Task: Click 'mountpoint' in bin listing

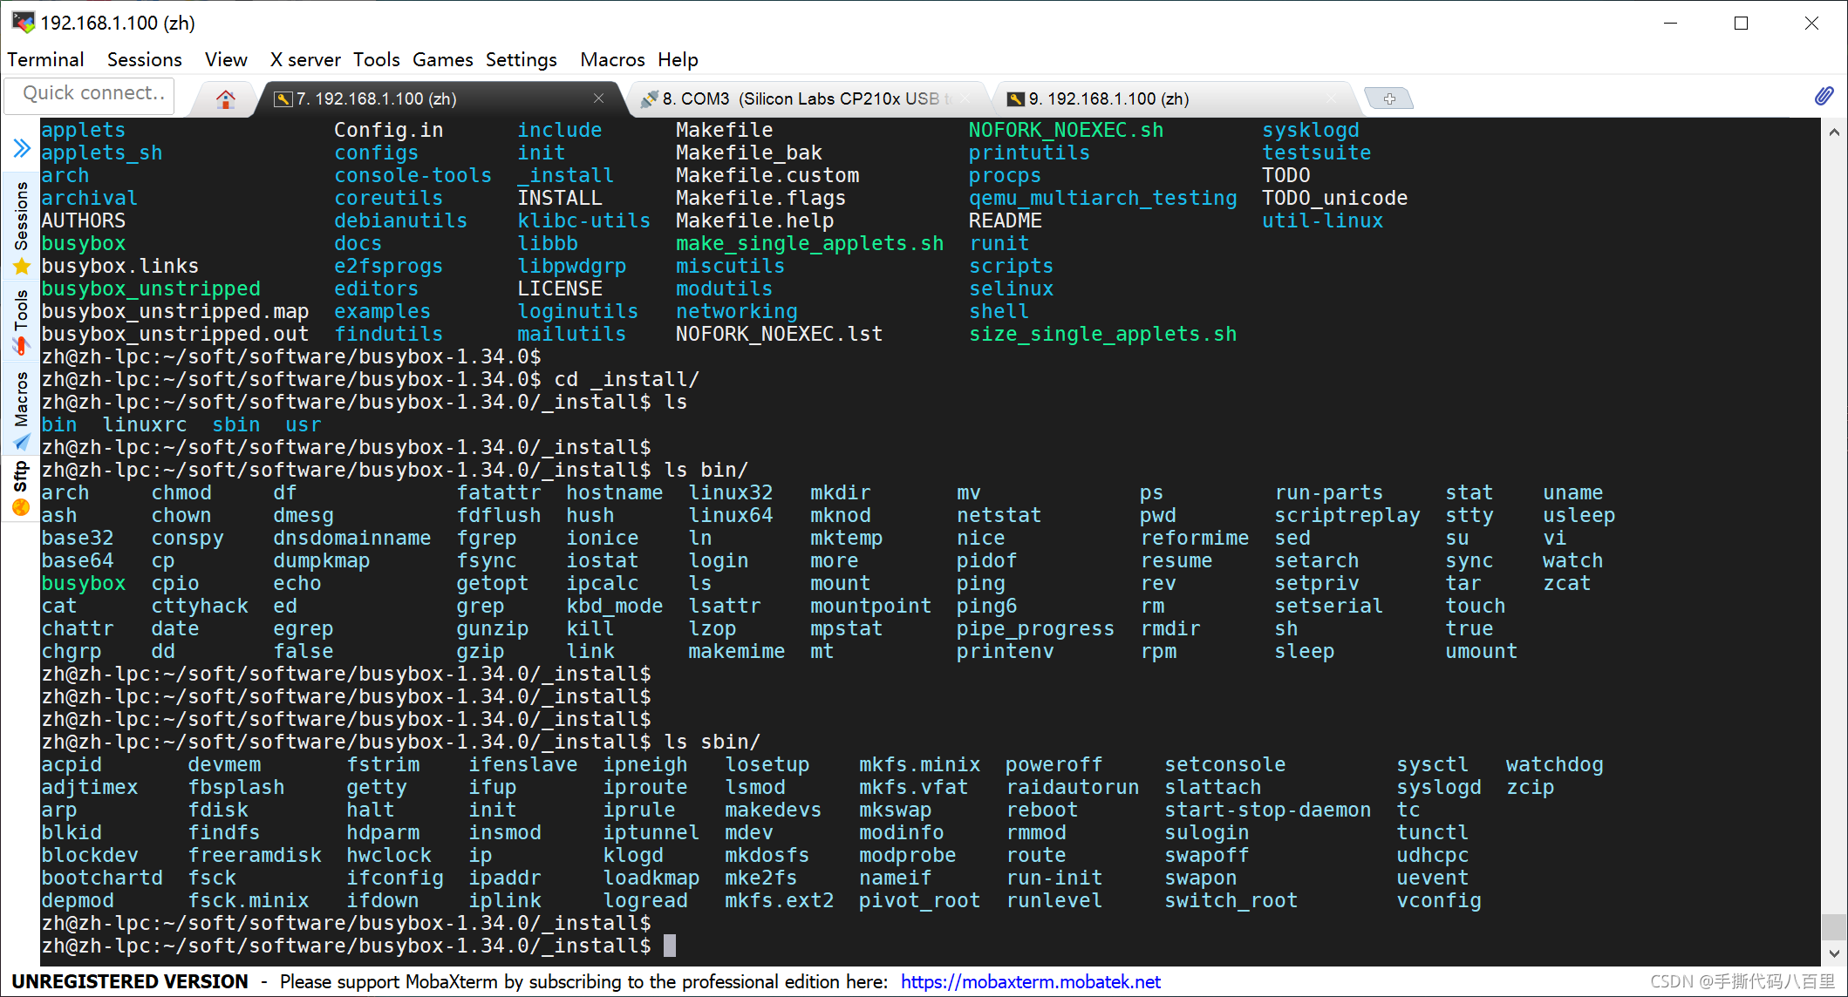Action: tap(870, 606)
